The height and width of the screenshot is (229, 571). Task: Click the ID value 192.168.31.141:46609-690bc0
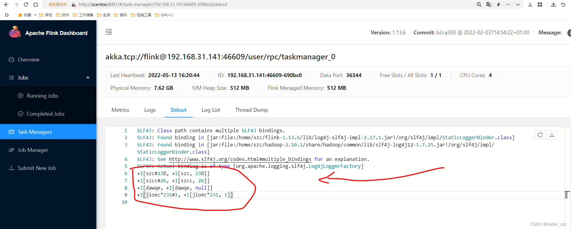pos(265,75)
